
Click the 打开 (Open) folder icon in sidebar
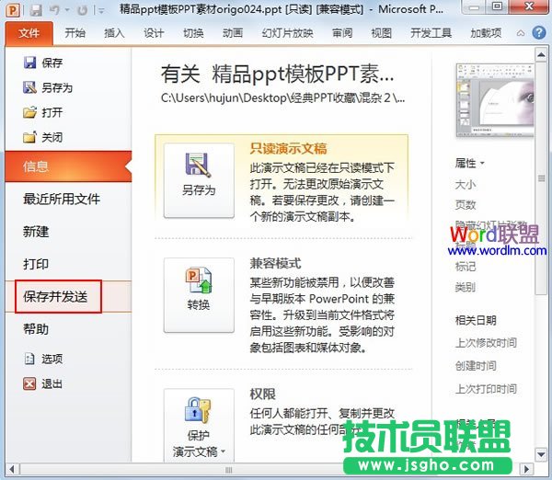29,112
